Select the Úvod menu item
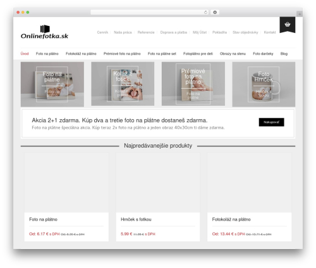Image resolution: width=316 pixels, height=268 pixels. (25, 54)
